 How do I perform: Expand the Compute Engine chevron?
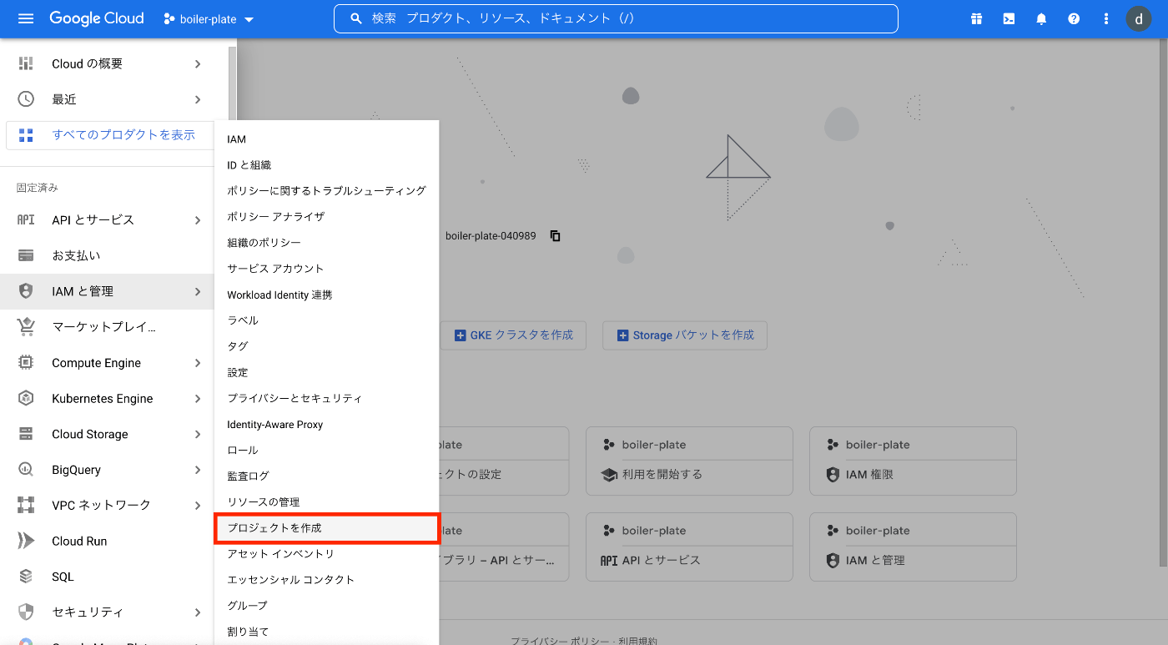[198, 363]
